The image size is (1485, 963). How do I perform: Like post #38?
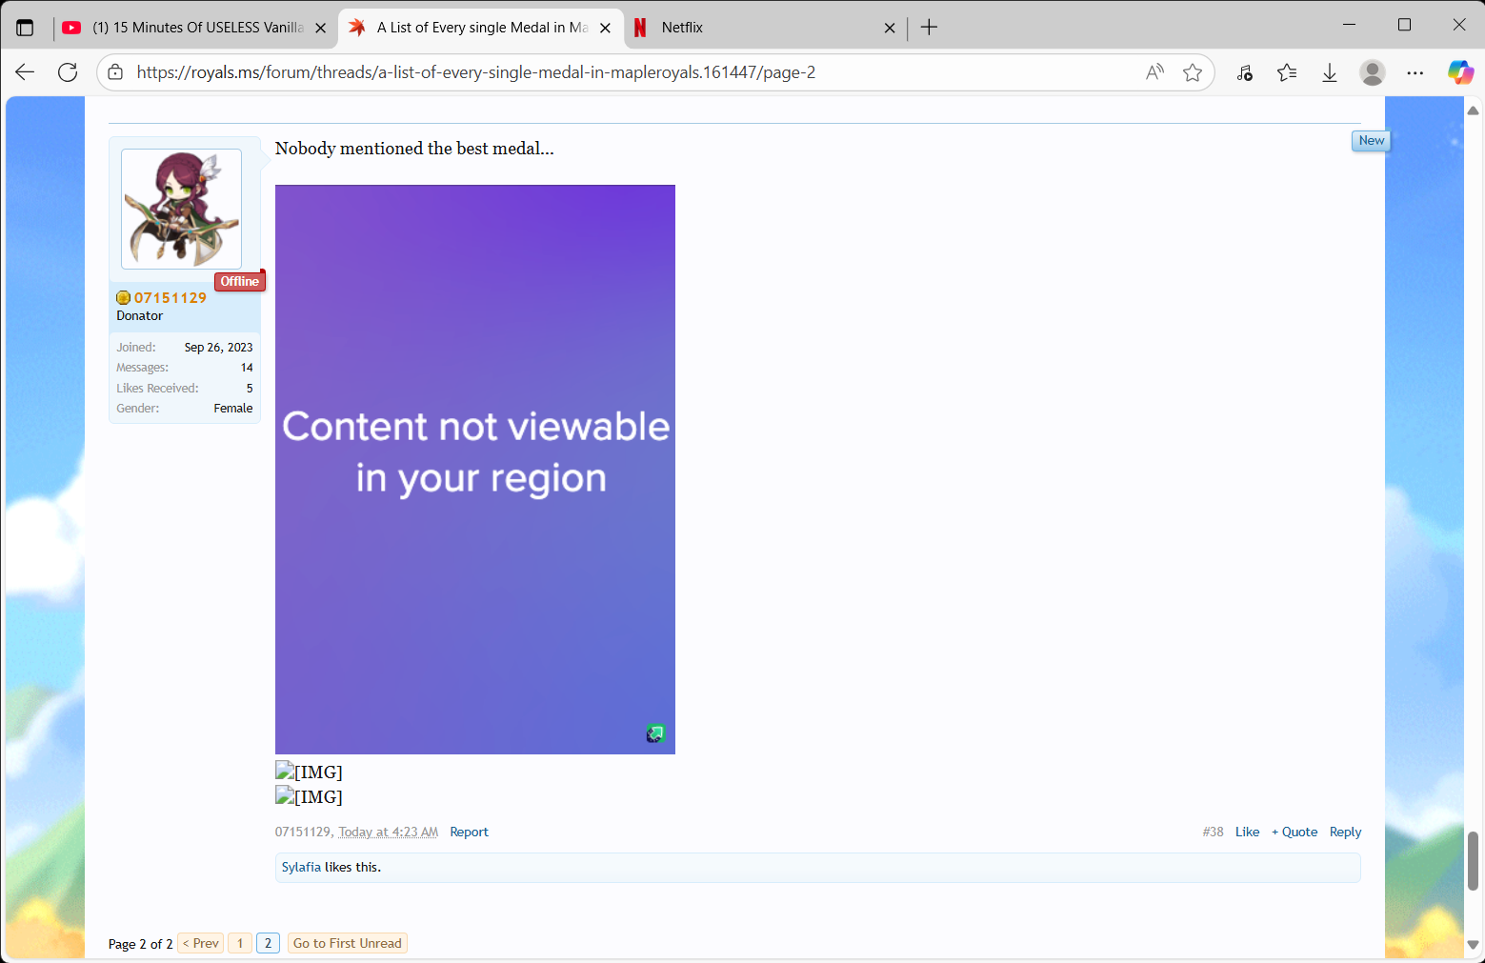click(1247, 832)
